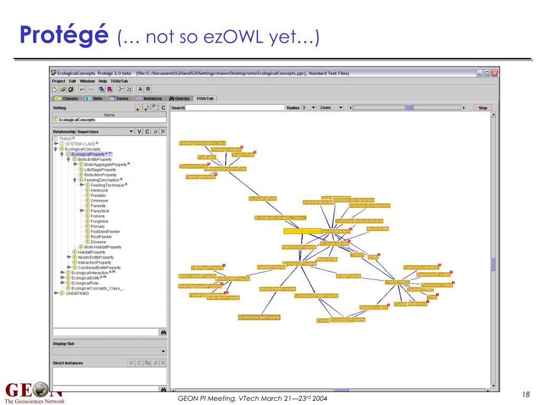The width and height of the screenshot is (540, 405).
Task: Click the red X delete icon beside Relationship
Action: pos(163,131)
